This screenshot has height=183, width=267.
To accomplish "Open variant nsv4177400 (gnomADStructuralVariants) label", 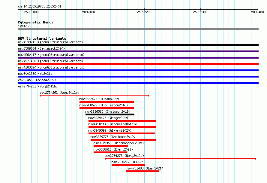I will [51, 61].
